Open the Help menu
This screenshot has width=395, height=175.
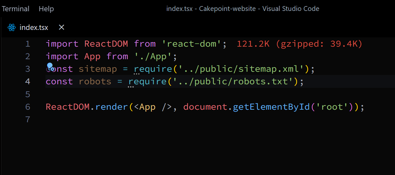46,9
